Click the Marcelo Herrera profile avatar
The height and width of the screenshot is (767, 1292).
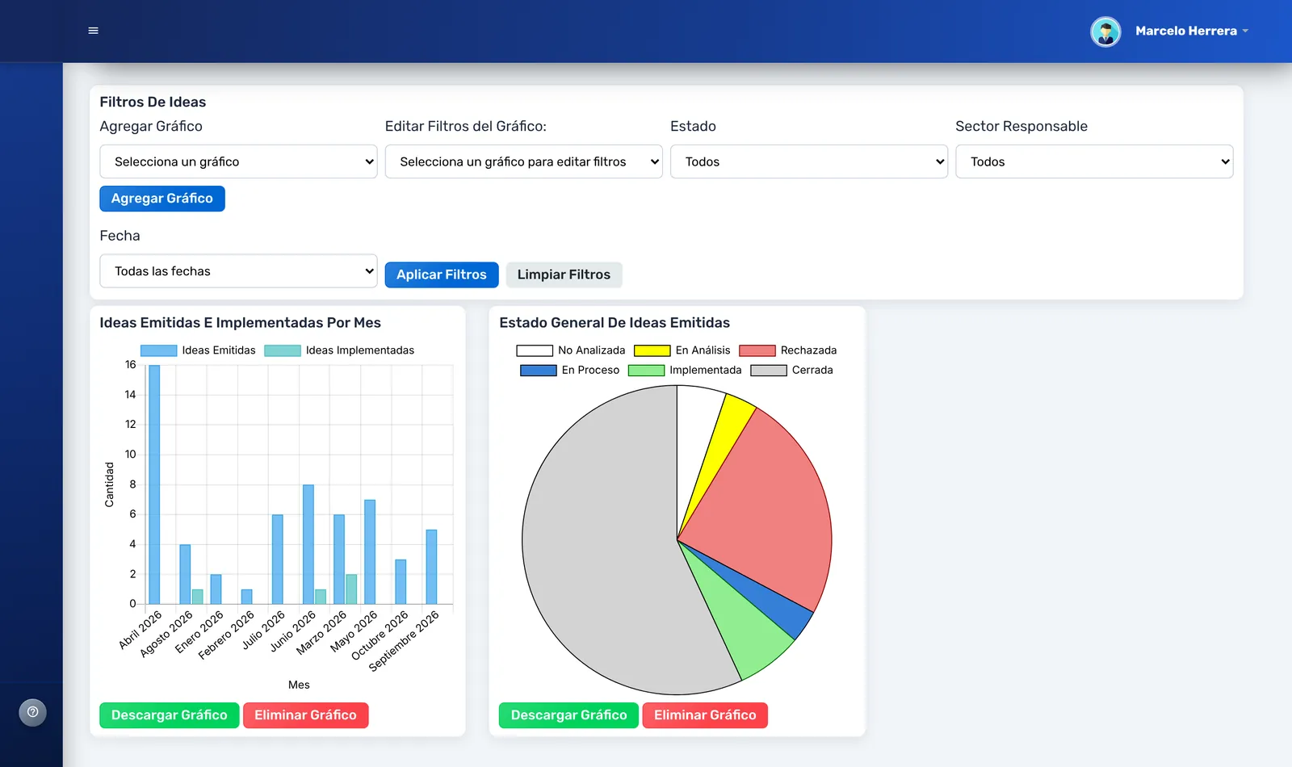[1105, 31]
